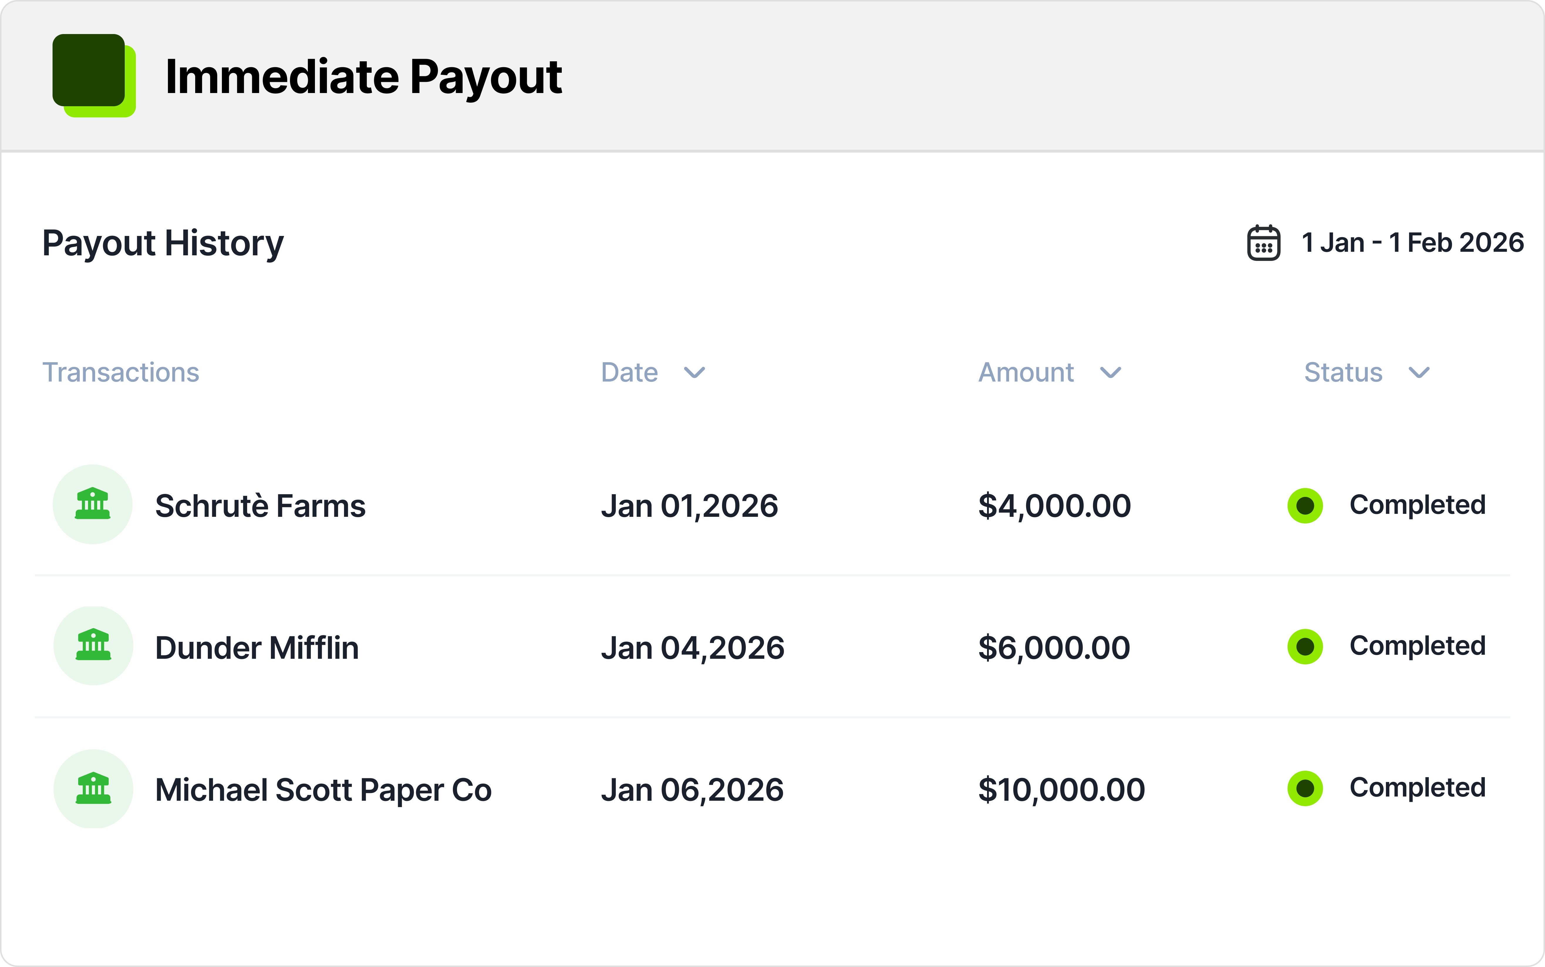Click Michael Scott Paper Co bank icon

pos(93,789)
